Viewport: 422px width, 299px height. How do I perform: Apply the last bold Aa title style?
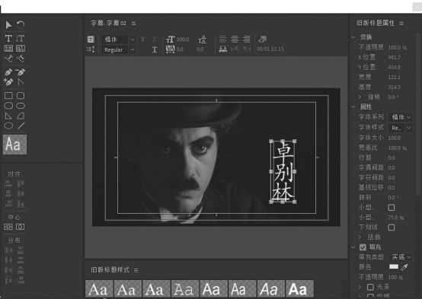300,289
